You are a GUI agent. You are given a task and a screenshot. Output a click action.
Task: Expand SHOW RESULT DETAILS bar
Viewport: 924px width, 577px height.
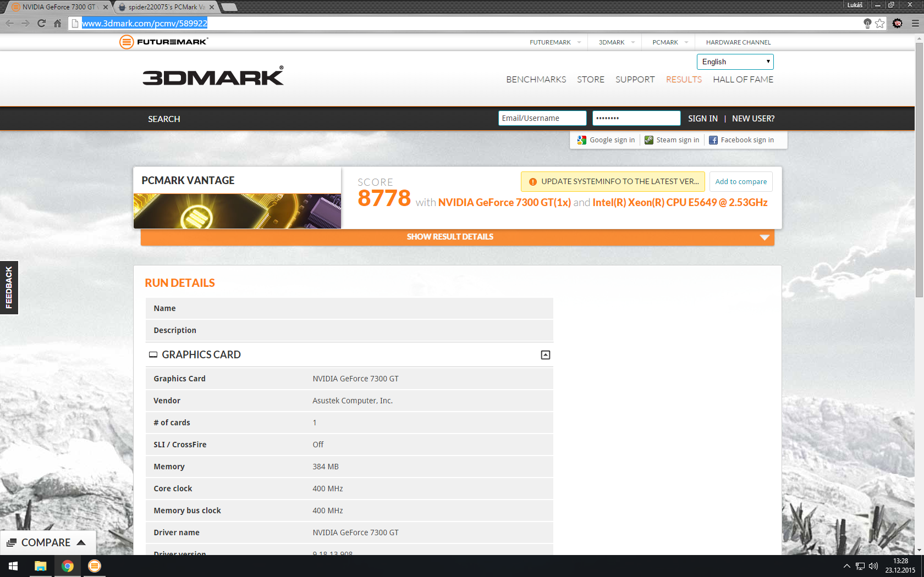[457, 237]
